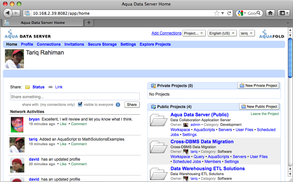Click the AquaFold logo
Screen dimensions: 293x182
(x=272, y=34)
